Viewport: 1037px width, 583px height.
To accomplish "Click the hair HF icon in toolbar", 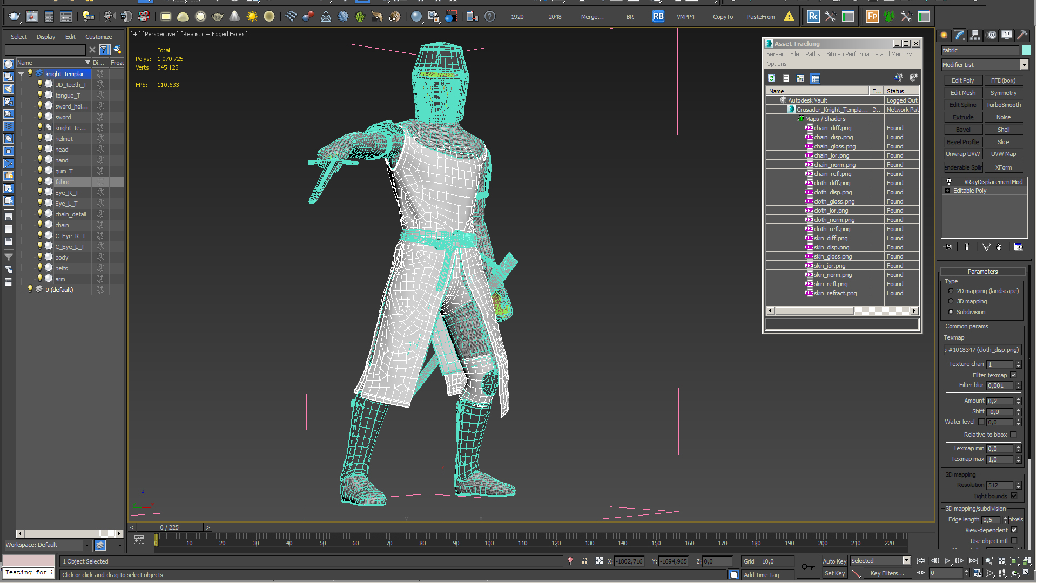I will click(377, 17).
